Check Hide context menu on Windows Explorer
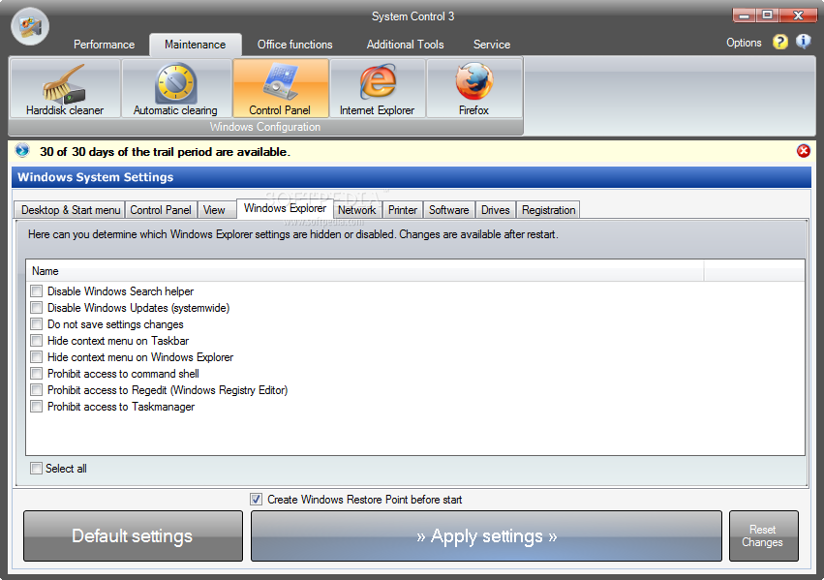The image size is (824, 580). (36, 357)
